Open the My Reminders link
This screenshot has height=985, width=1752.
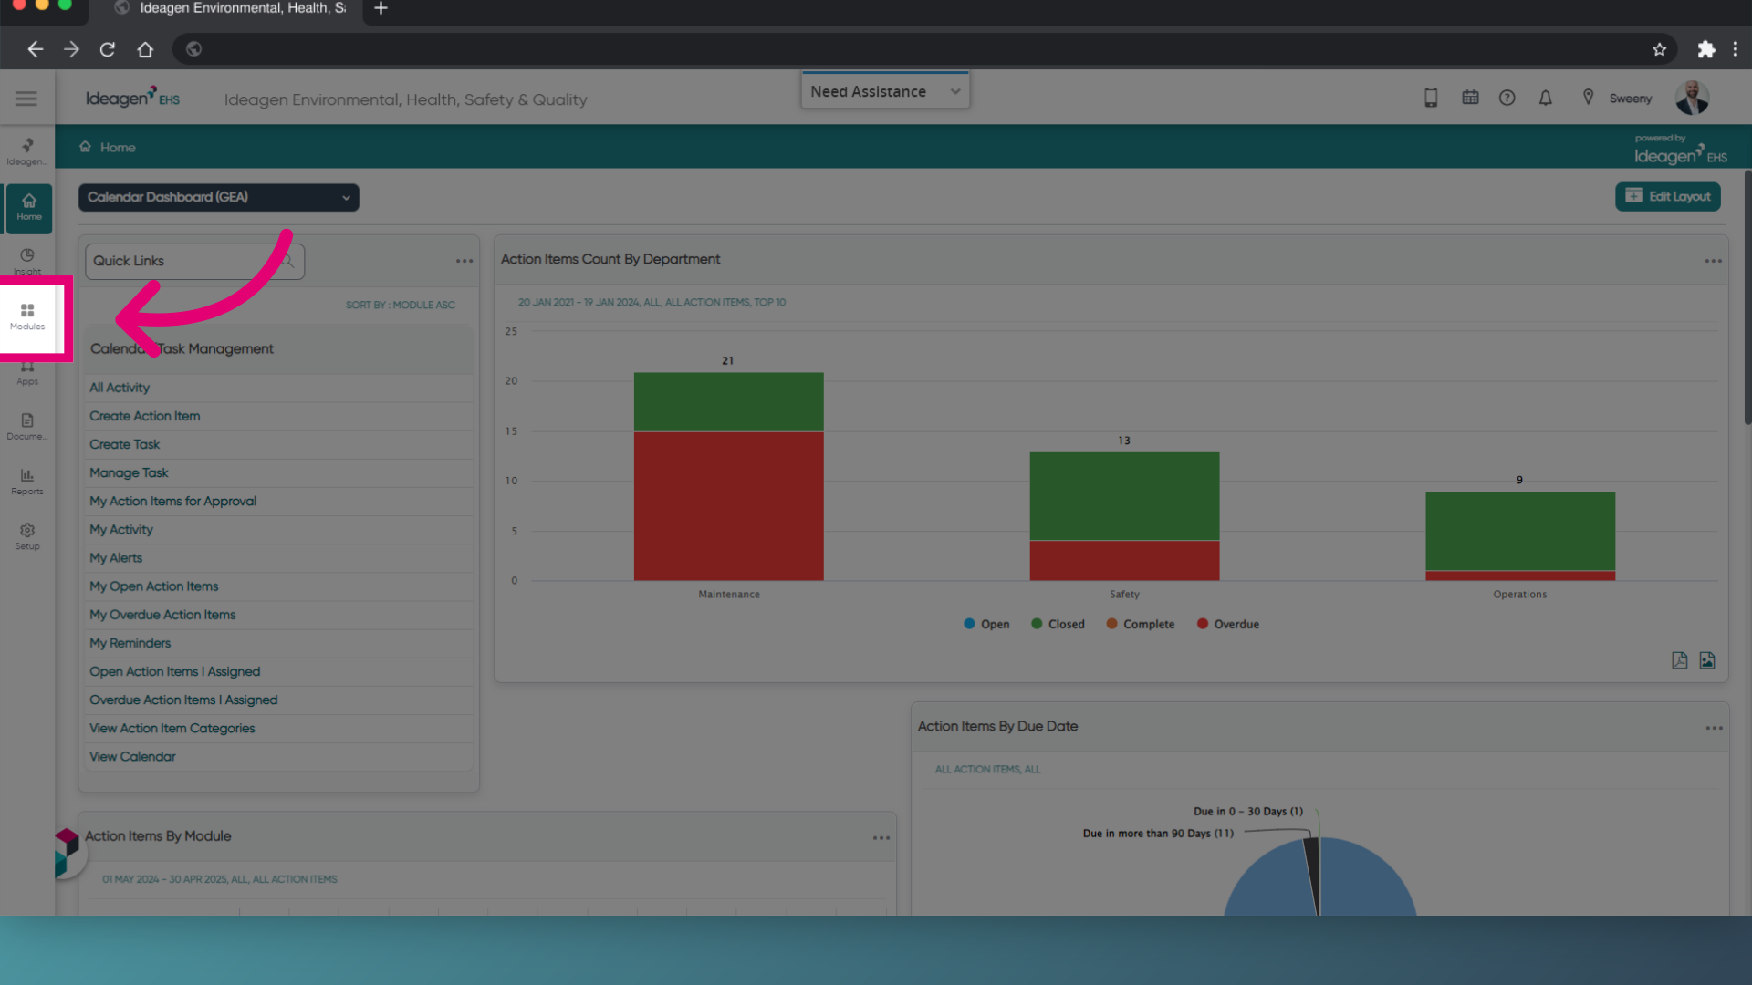(130, 642)
